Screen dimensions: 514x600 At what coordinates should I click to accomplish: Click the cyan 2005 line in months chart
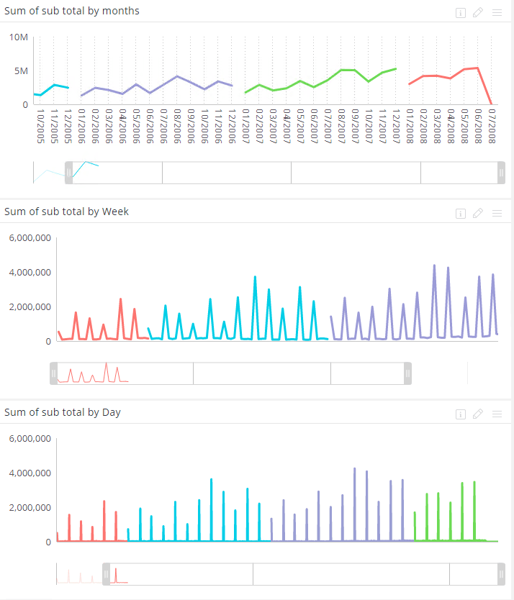click(x=55, y=85)
